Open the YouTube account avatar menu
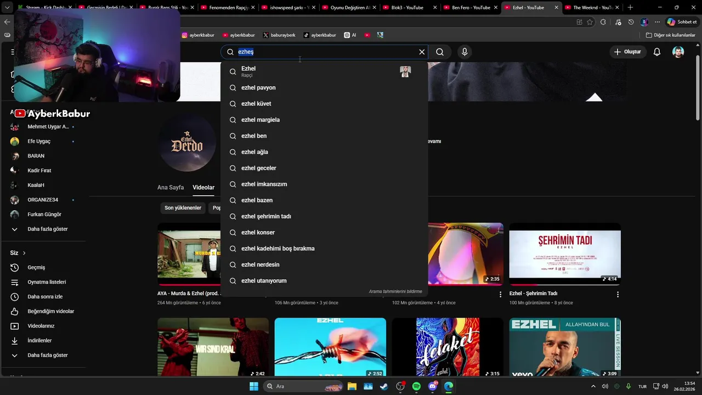This screenshot has height=395, width=702. tap(678, 52)
